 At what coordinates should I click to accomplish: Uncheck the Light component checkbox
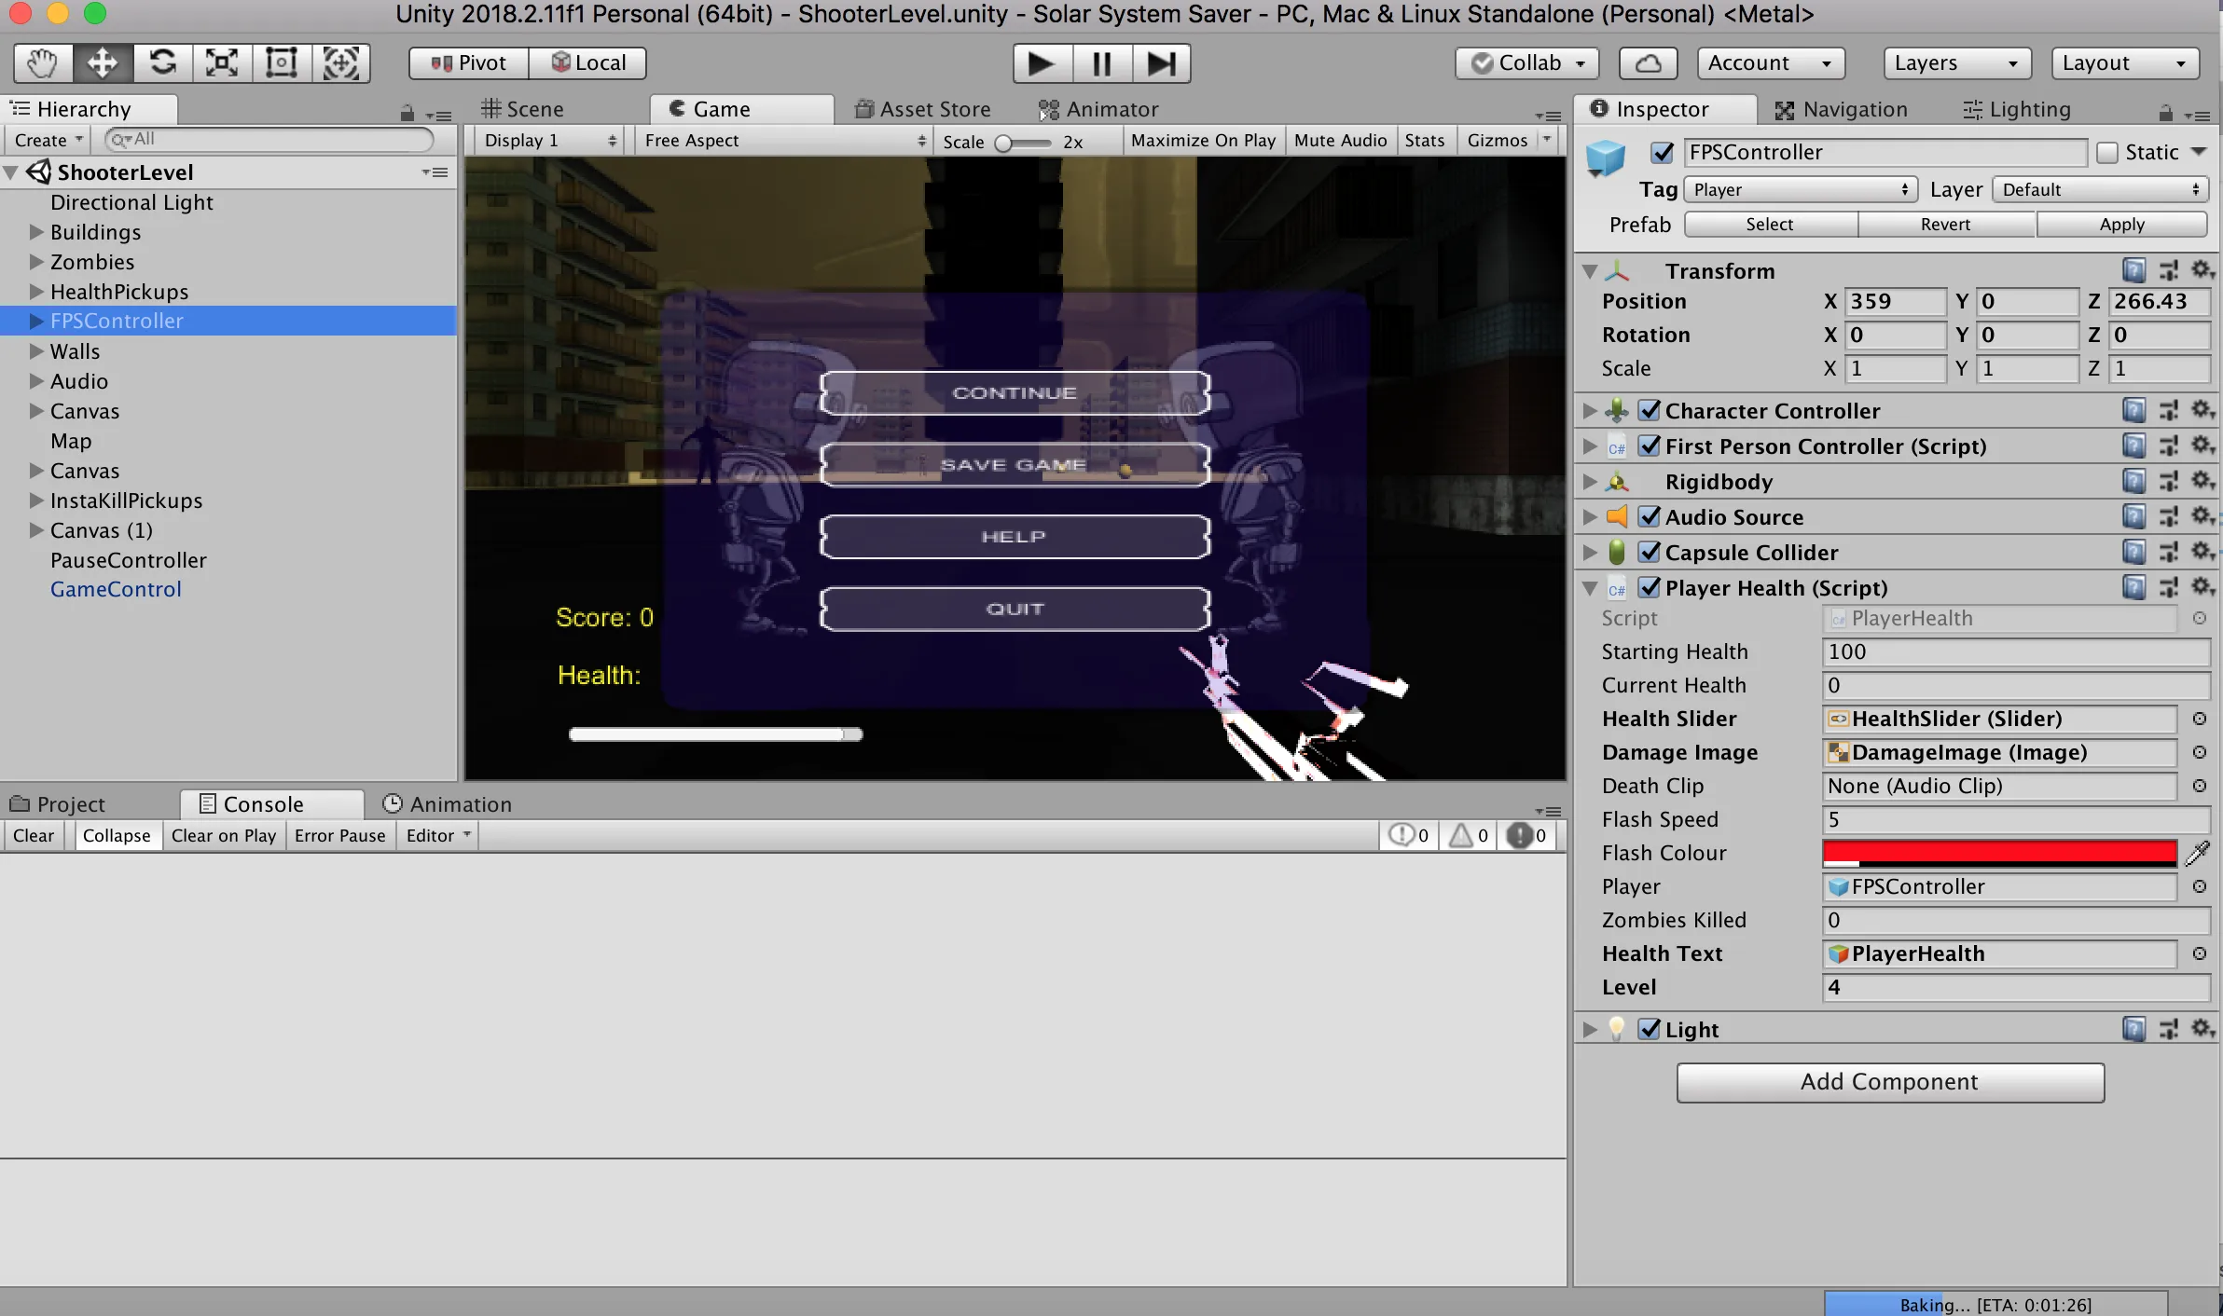point(1649,1030)
